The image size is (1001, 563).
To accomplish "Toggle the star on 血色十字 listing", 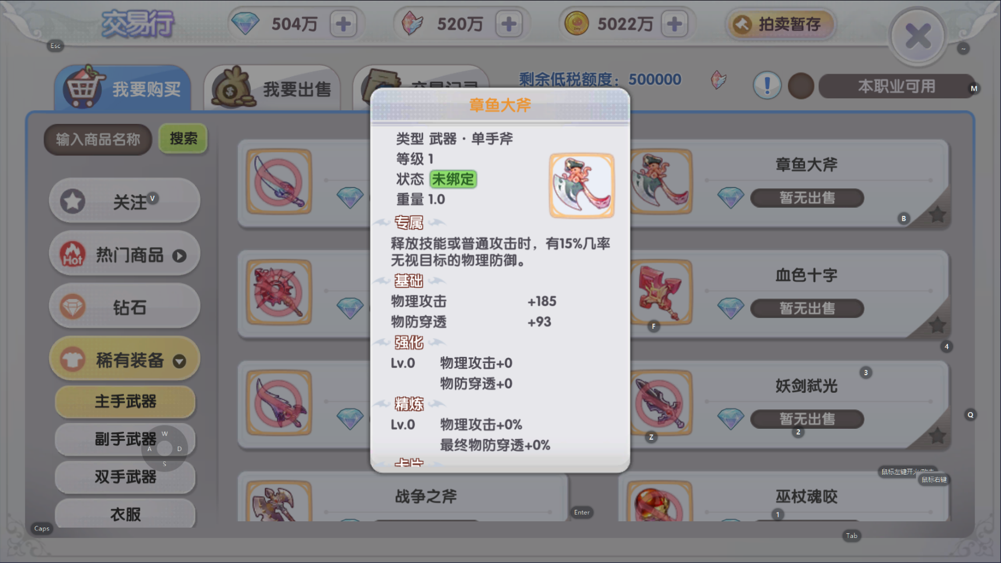I will (937, 325).
